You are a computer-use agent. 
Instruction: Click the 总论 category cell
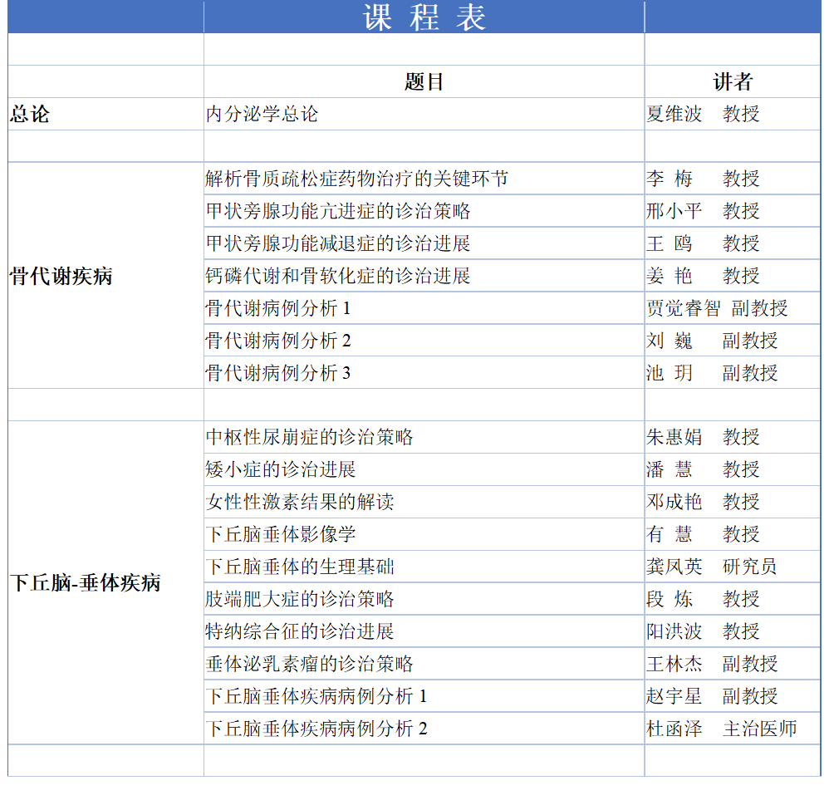105,115
